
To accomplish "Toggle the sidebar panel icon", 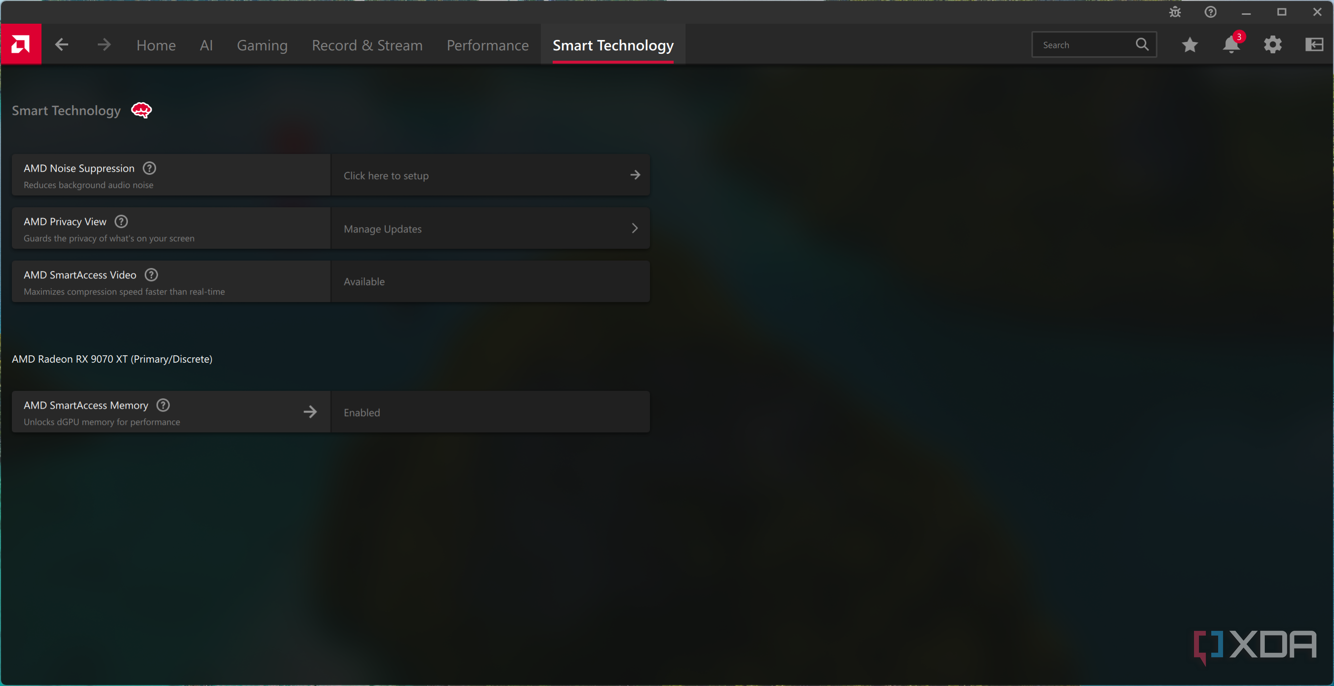I will coord(1314,45).
